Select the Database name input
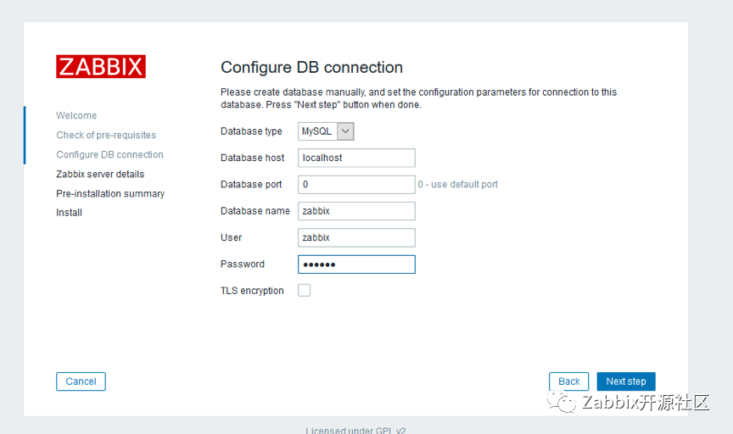Viewport: 733px width, 434px height. [x=356, y=211]
